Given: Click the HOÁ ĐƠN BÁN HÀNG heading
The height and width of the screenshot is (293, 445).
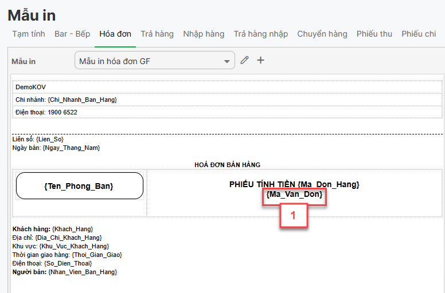Looking at the screenshot, I should pos(227,165).
